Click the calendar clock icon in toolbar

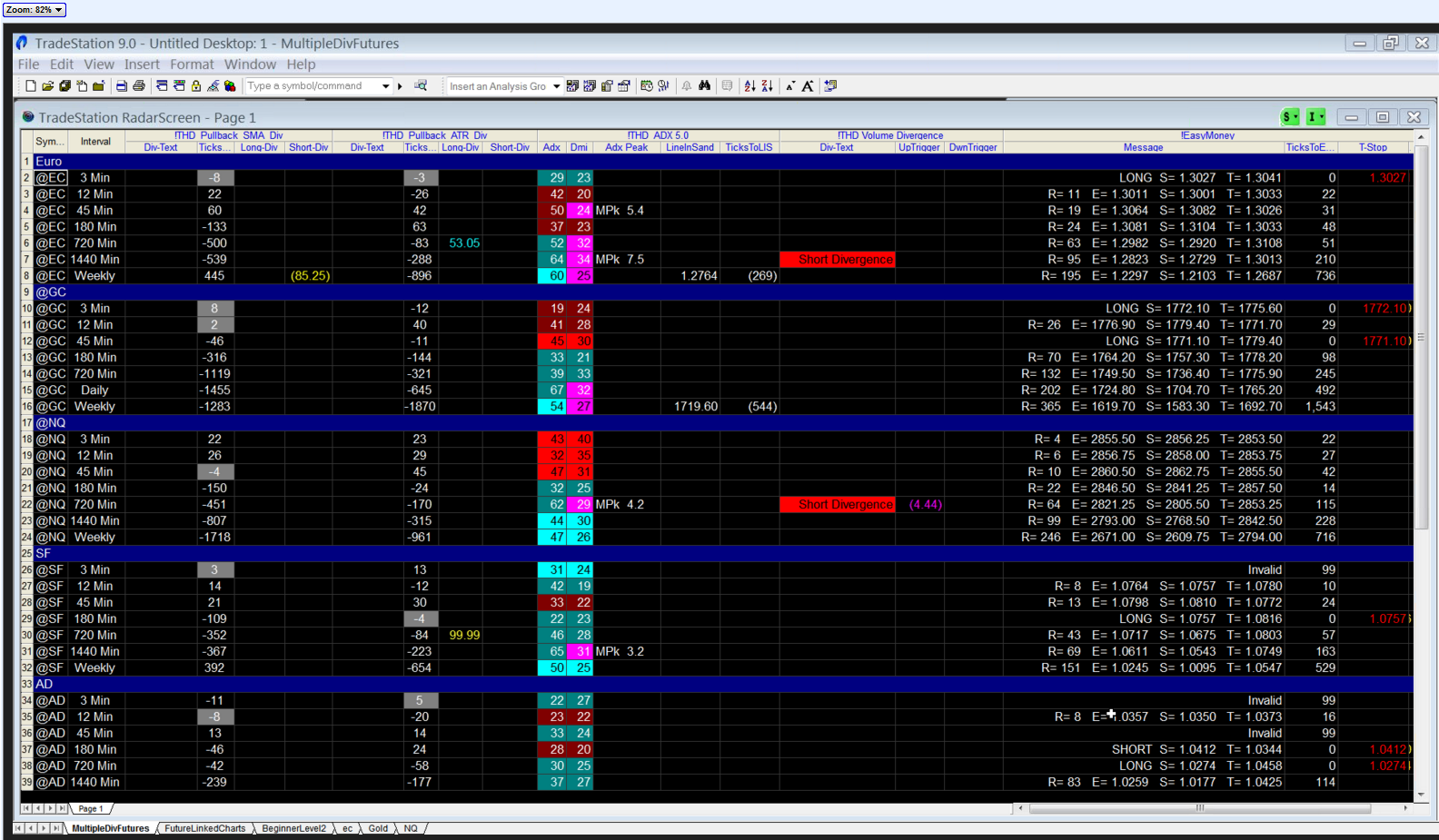pos(647,86)
